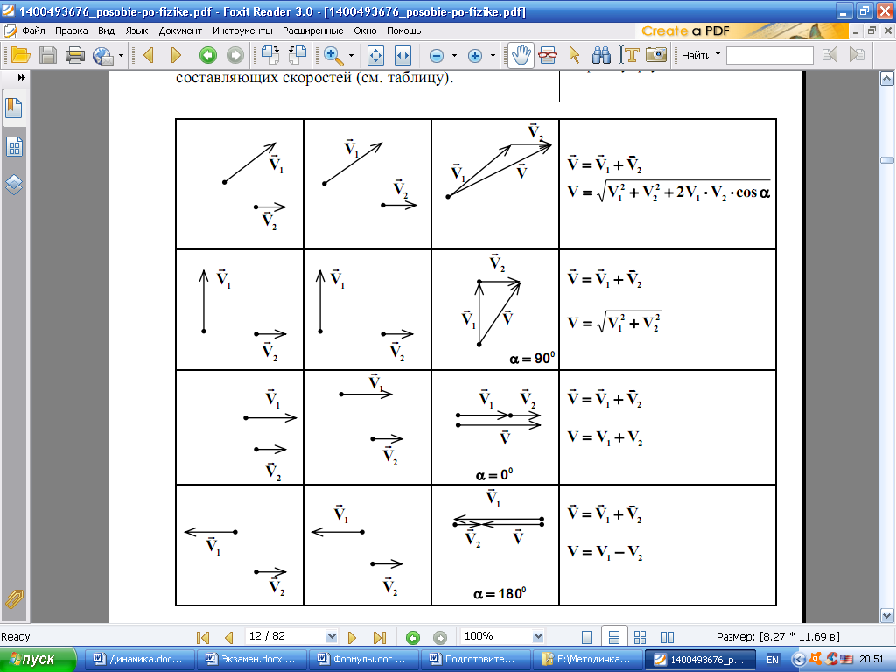Open the Правка menu
The image size is (896, 672).
pyautogui.click(x=72, y=31)
